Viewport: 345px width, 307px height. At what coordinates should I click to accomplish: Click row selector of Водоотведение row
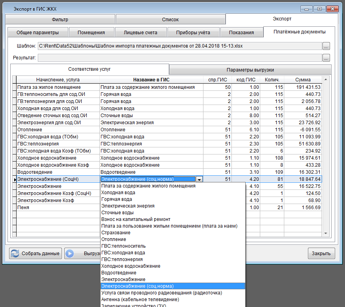coord(14,172)
